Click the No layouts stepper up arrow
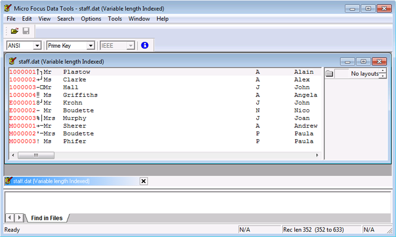The image size is (396, 237). (x=383, y=71)
